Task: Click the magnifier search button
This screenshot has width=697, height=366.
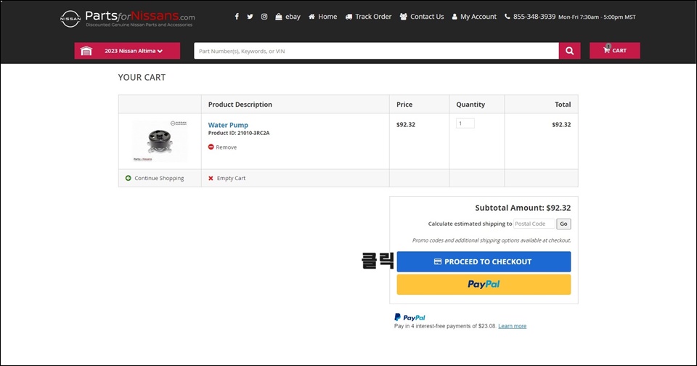Action: coord(569,51)
